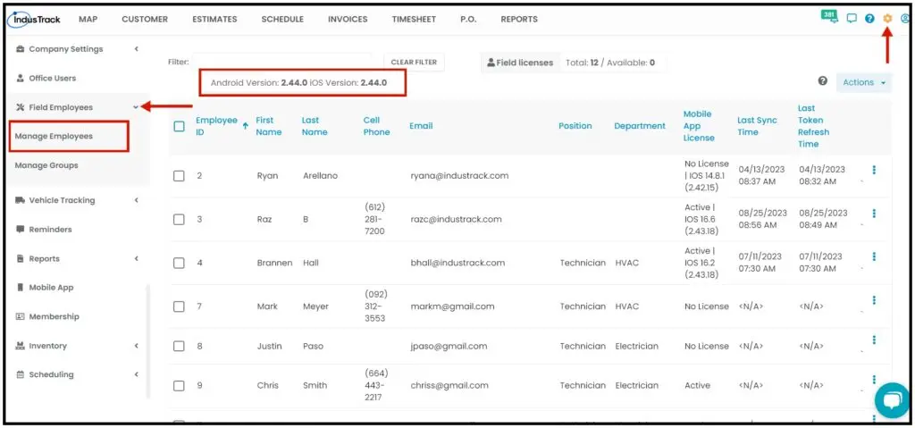Check the box for Mark Meyer

tap(179, 306)
